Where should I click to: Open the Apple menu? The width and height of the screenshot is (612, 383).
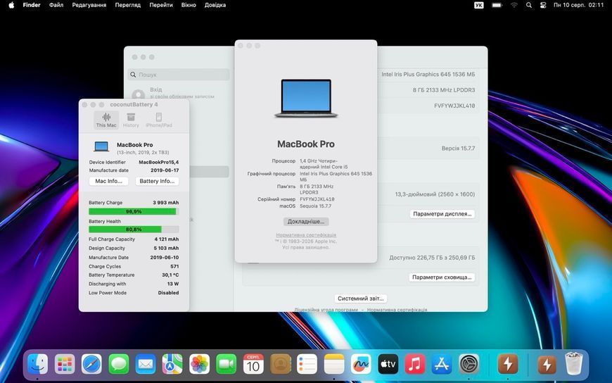tap(11, 5)
